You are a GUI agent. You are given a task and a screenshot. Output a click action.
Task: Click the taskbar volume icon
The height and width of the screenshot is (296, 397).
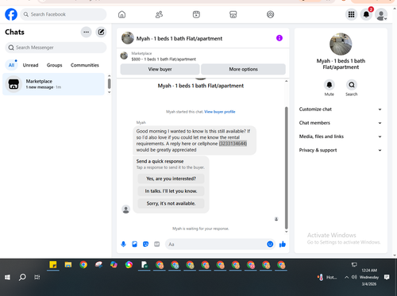pyautogui.click(x=354, y=277)
